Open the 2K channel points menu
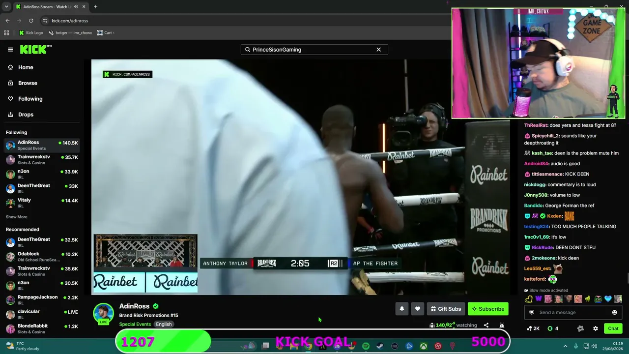 (x=533, y=328)
